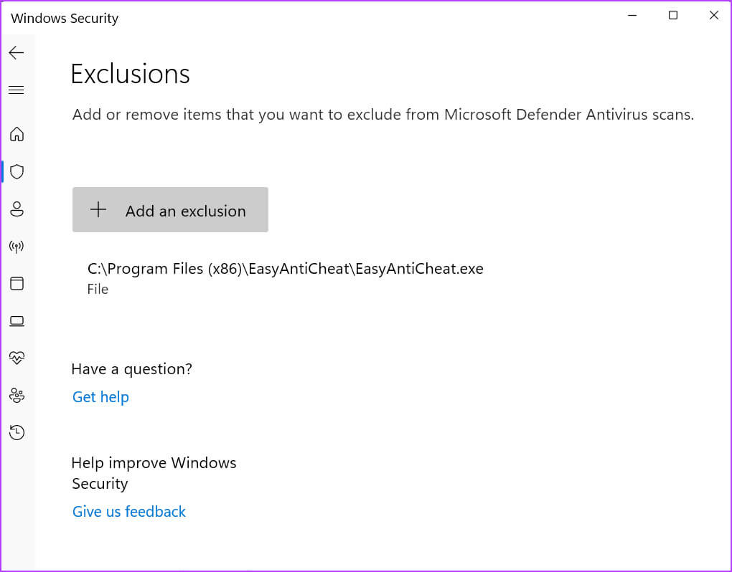Open Device security laptop icon
732x572 pixels.
point(17,321)
